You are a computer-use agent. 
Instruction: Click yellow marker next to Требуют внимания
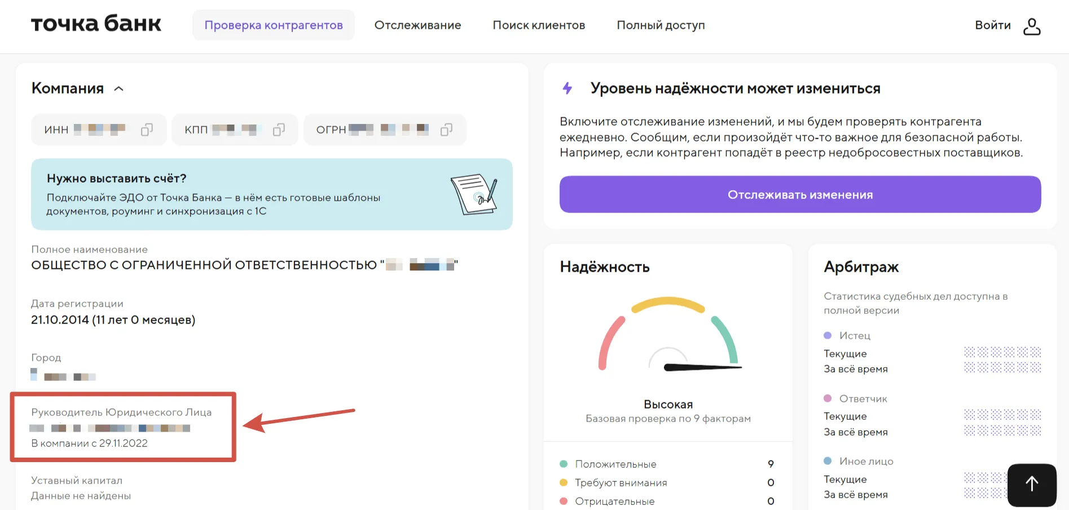[x=564, y=482]
